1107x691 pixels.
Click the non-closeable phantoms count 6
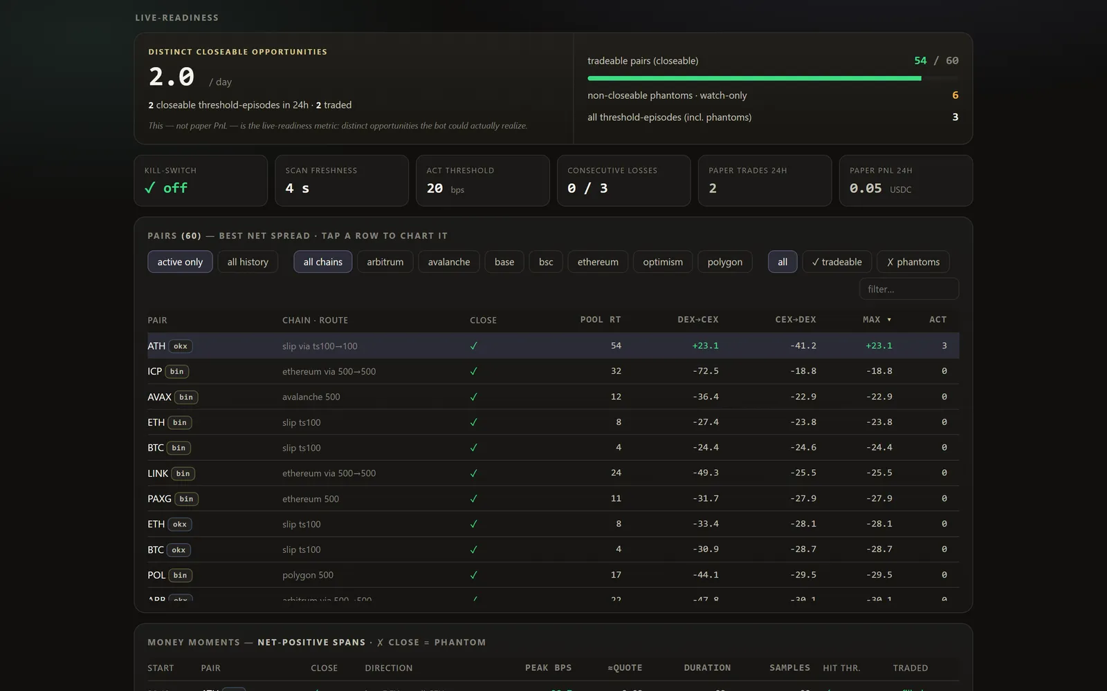955,95
